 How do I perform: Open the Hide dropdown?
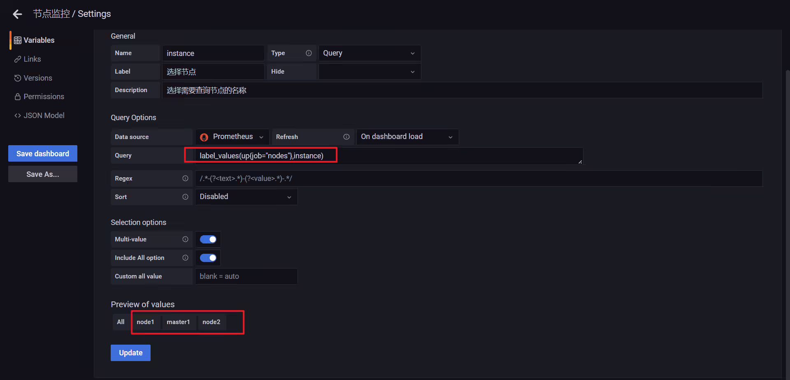coord(369,72)
